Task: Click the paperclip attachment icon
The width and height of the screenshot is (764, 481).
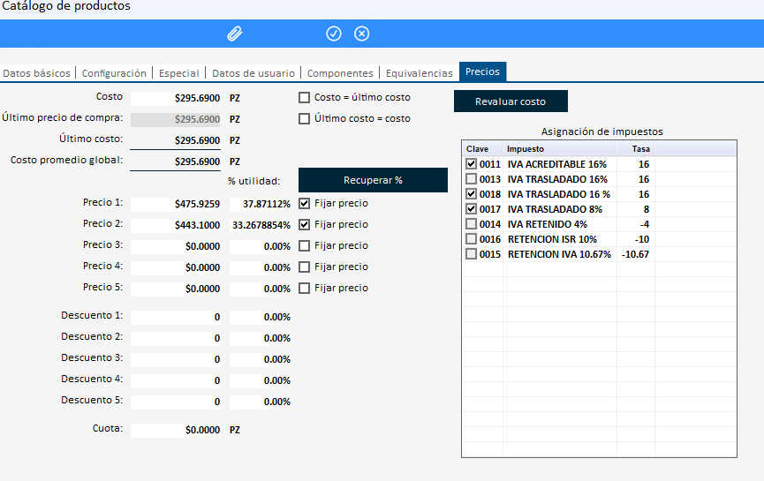Action: click(x=235, y=34)
